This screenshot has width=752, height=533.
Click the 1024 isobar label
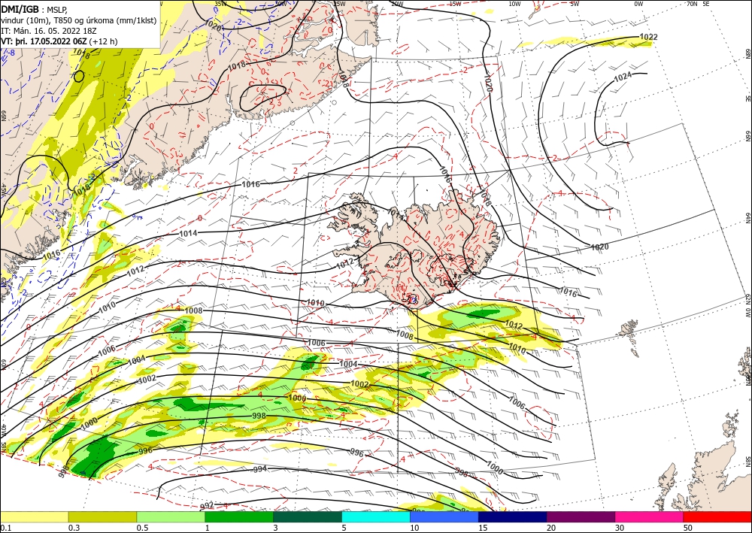[x=623, y=76]
